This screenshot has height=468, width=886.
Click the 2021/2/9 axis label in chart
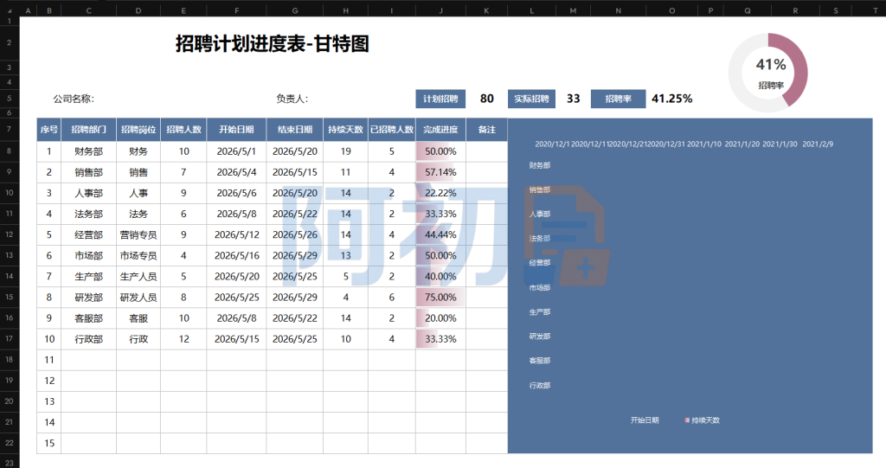(x=818, y=144)
